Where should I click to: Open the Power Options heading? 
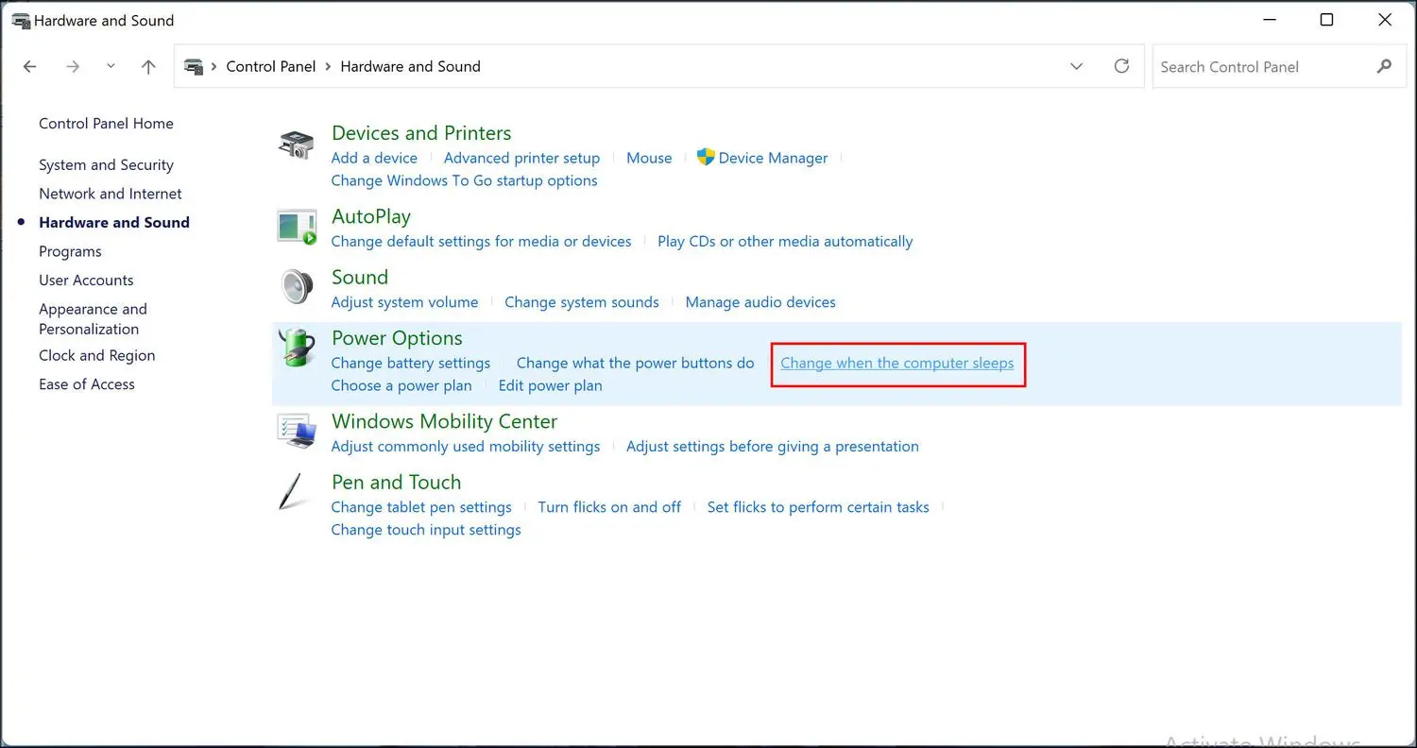(x=397, y=338)
